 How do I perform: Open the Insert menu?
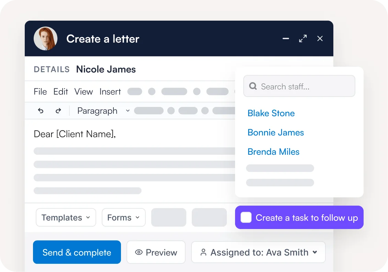coord(110,91)
